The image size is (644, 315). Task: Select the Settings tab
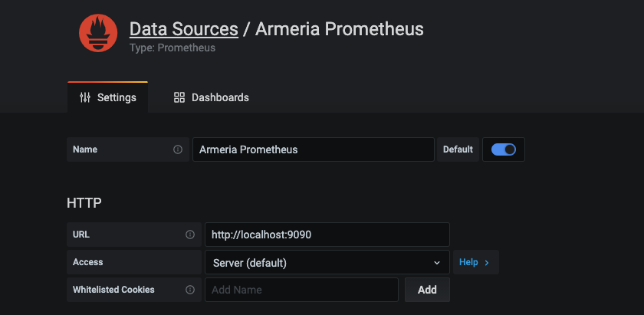pos(108,97)
